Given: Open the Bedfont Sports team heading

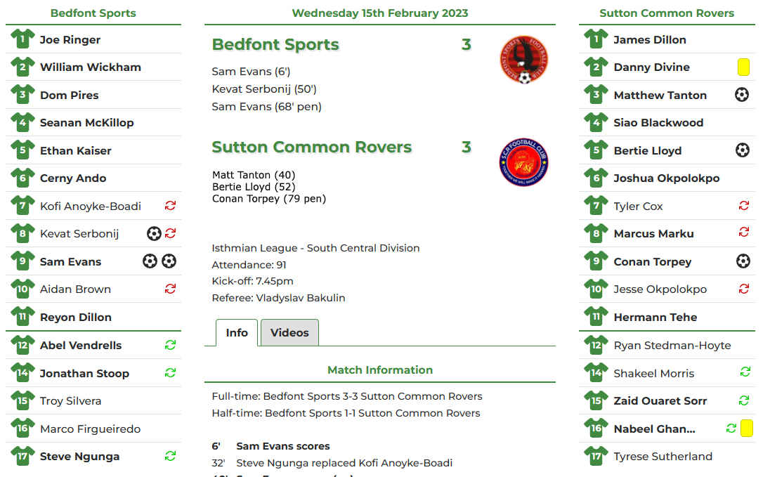Looking at the screenshot, I should pyautogui.click(x=275, y=44).
